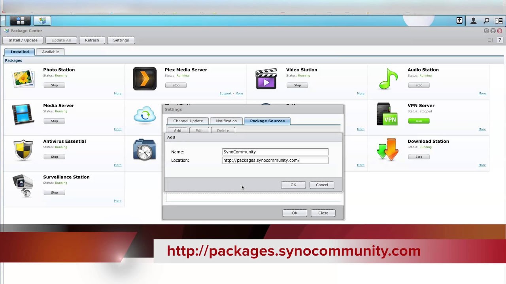Click the 'Status: Stopped' text for VPN Server
Viewport: 506px width, 284px height.
(x=419, y=111)
